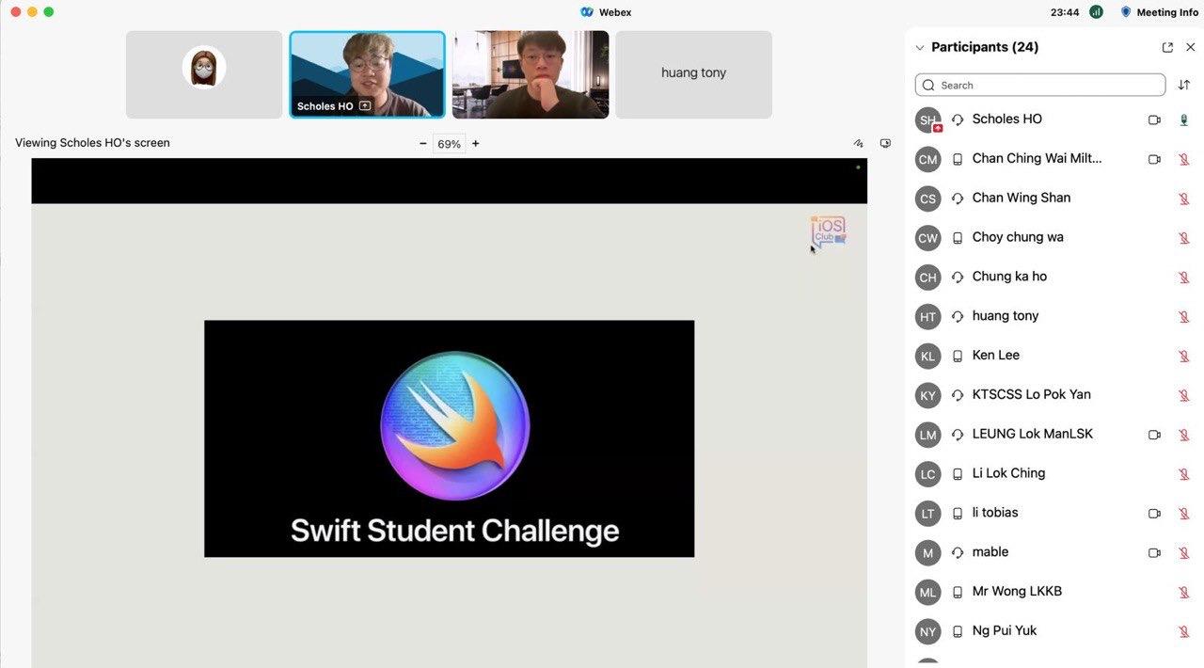Collapse the Participants (24) section chevron
The height and width of the screenshot is (668, 1204).
coord(919,46)
